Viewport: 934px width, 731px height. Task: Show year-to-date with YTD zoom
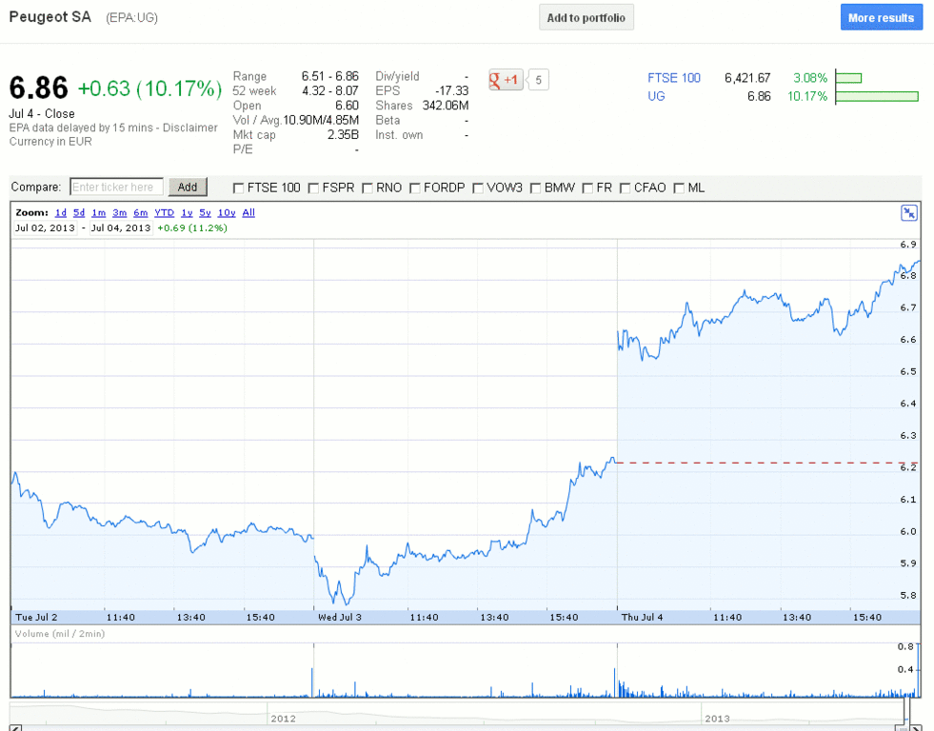click(165, 212)
